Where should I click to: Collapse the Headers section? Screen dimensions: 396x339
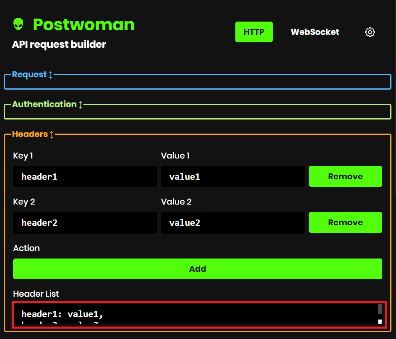(x=33, y=134)
